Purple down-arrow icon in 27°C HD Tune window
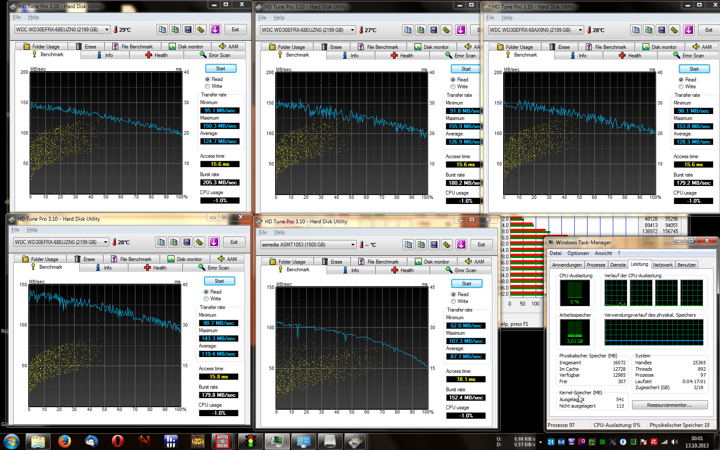The width and height of the screenshot is (720, 450). point(461,30)
